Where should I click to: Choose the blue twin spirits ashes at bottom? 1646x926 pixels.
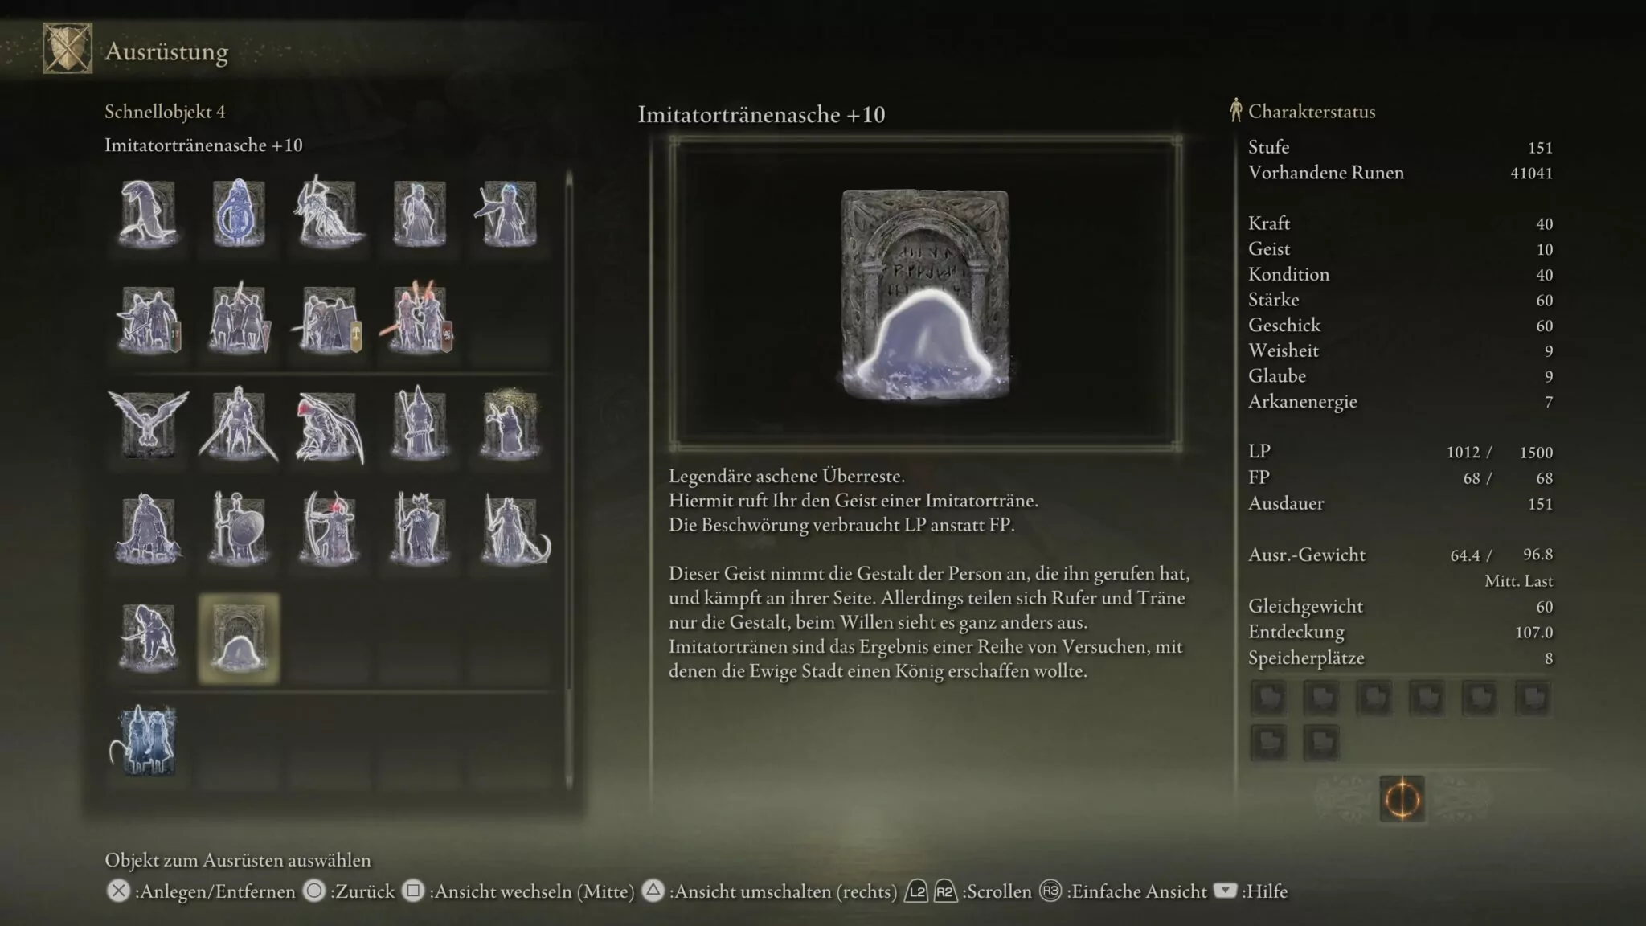(x=145, y=740)
